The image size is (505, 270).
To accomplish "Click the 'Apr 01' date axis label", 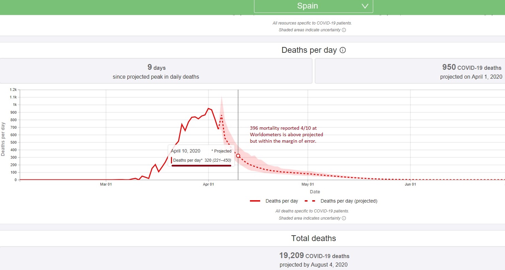I will click(208, 185).
